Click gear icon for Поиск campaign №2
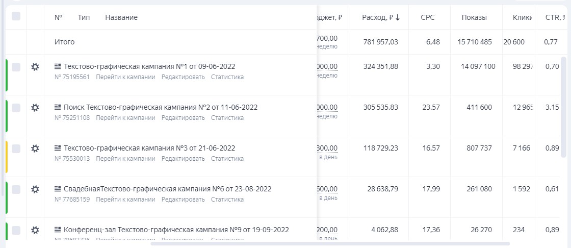Screen dimensions: 571x248 click(35, 108)
